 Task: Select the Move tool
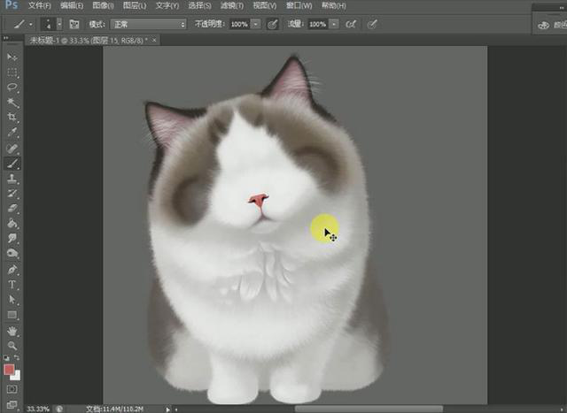coord(12,57)
